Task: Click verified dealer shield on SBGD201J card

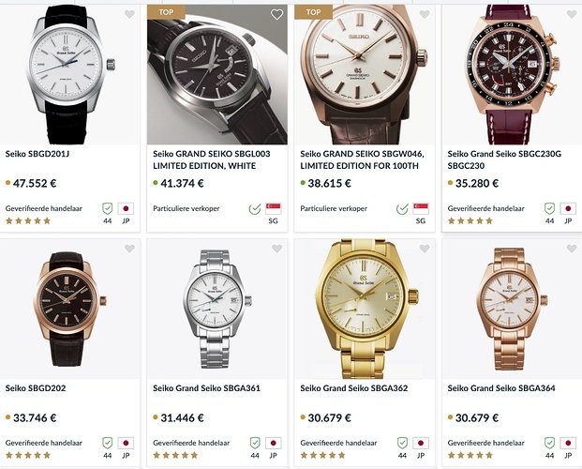Action: tap(107, 208)
